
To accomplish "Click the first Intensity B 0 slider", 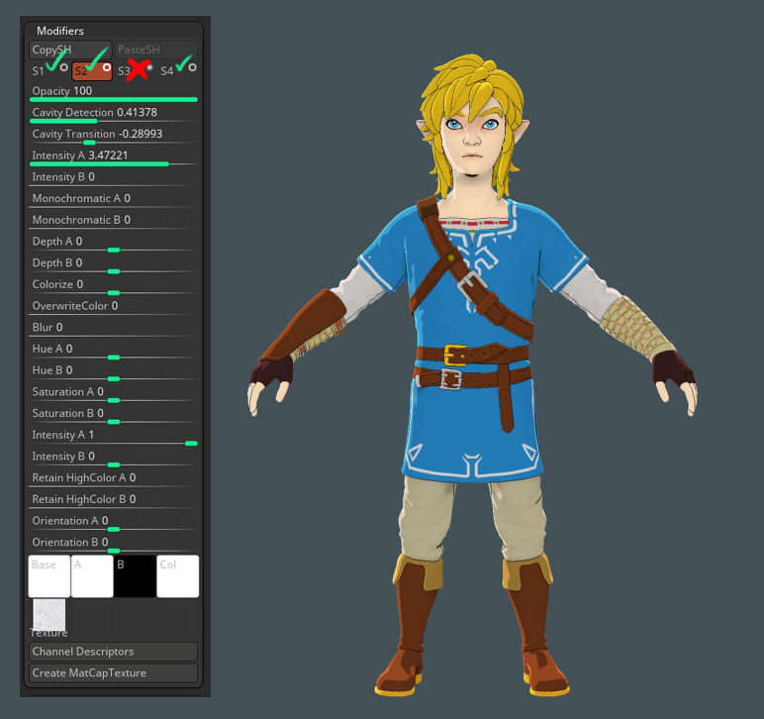I will [113, 179].
